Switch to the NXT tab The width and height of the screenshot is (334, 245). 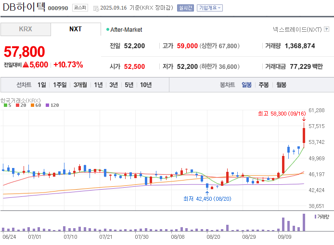click(x=76, y=29)
